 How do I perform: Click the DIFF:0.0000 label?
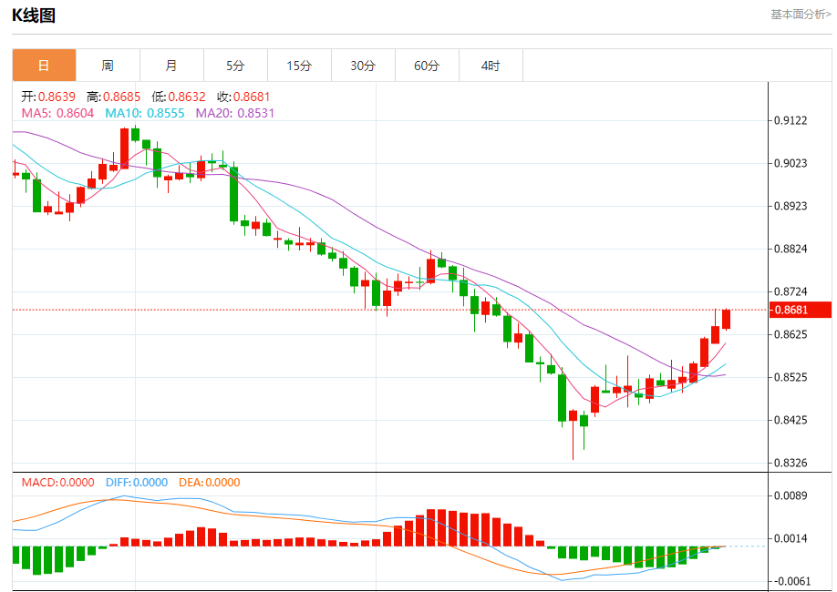pos(137,482)
